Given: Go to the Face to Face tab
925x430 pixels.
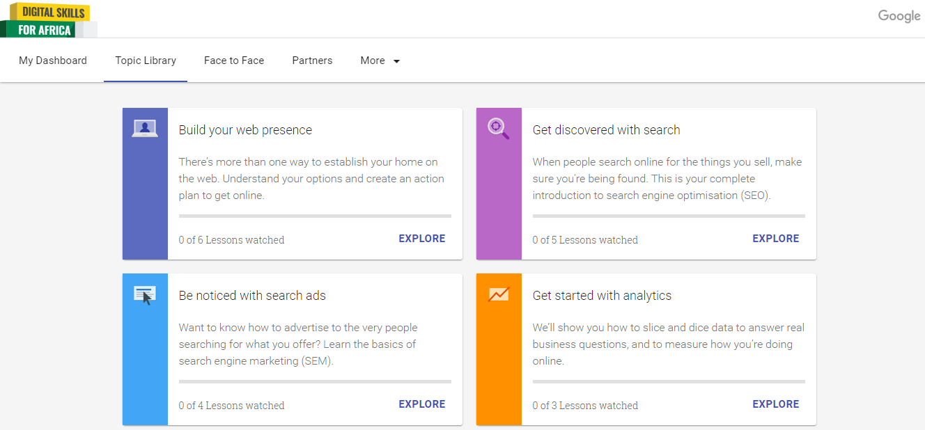Looking at the screenshot, I should (234, 61).
